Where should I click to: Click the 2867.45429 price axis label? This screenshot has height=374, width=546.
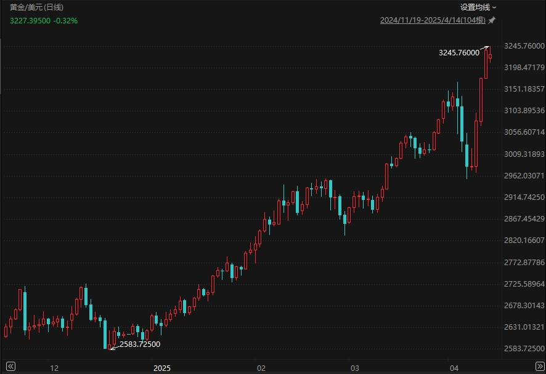pos(524,218)
